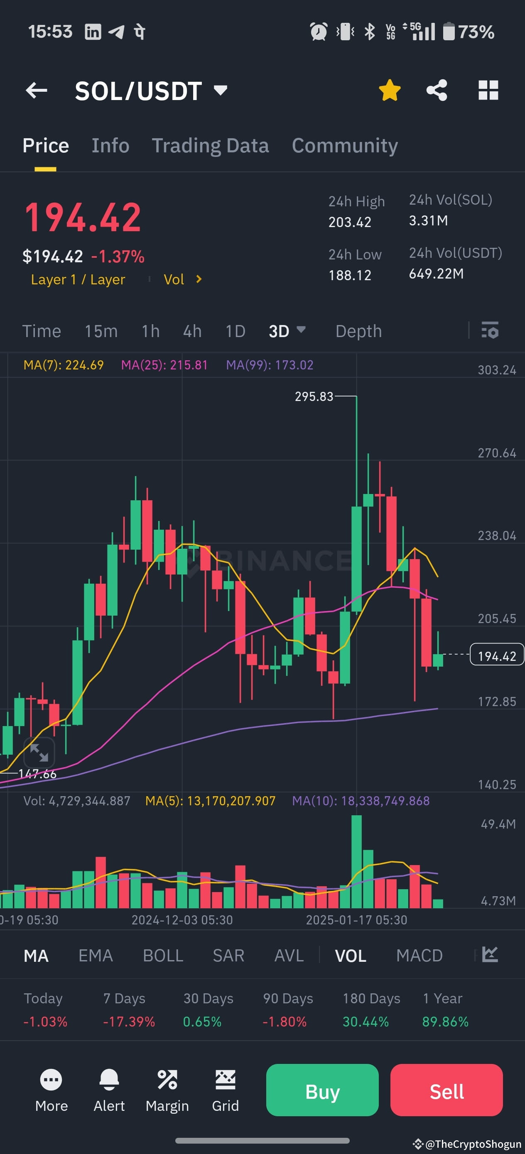This screenshot has height=1154, width=525.
Task: Tap the battery 73% indicator
Action: click(x=469, y=32)
